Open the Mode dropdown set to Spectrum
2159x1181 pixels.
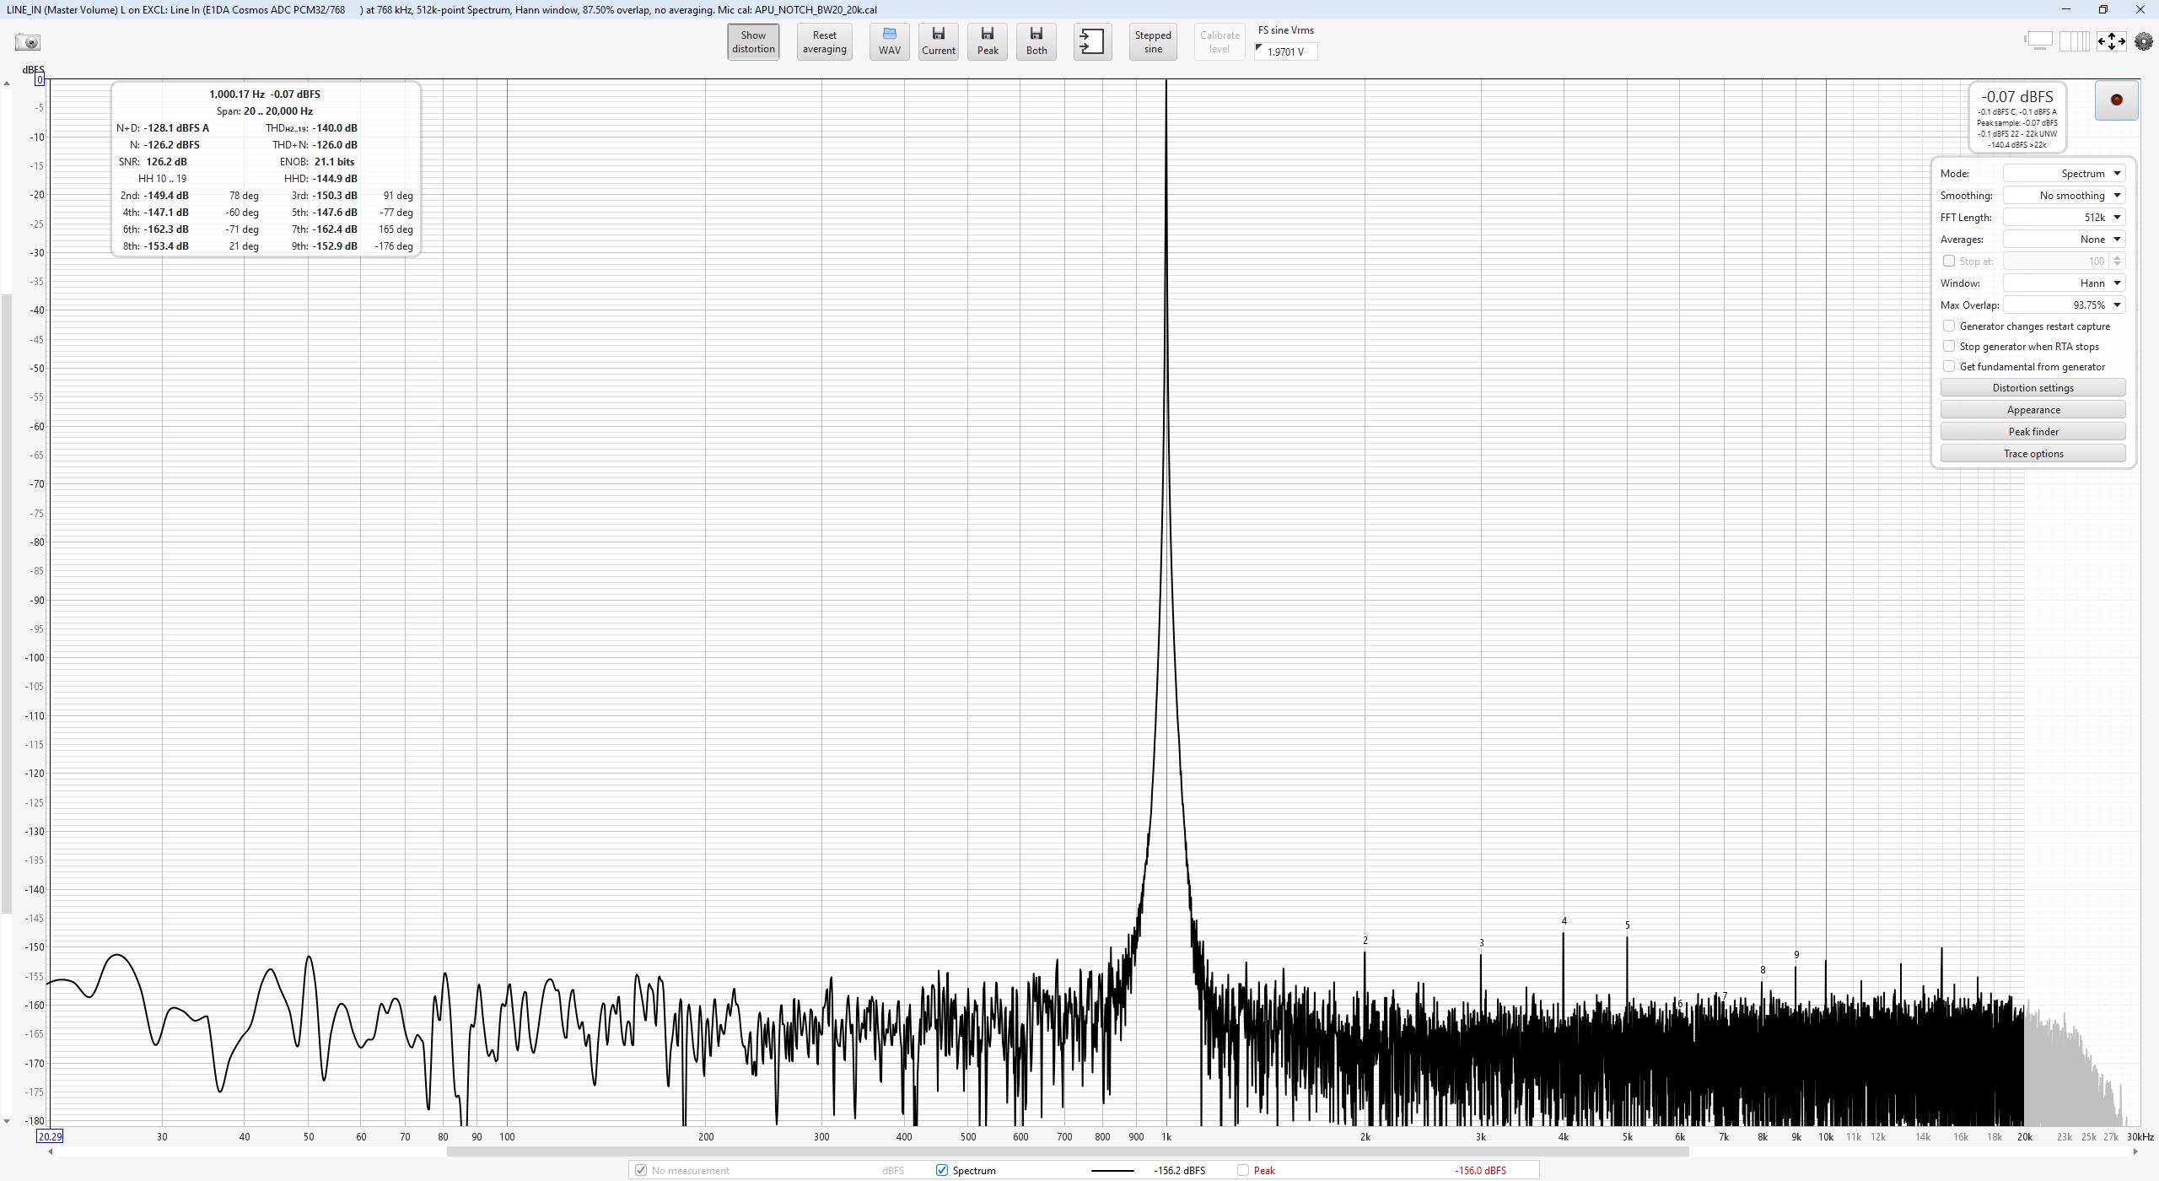pos(2064,173)
